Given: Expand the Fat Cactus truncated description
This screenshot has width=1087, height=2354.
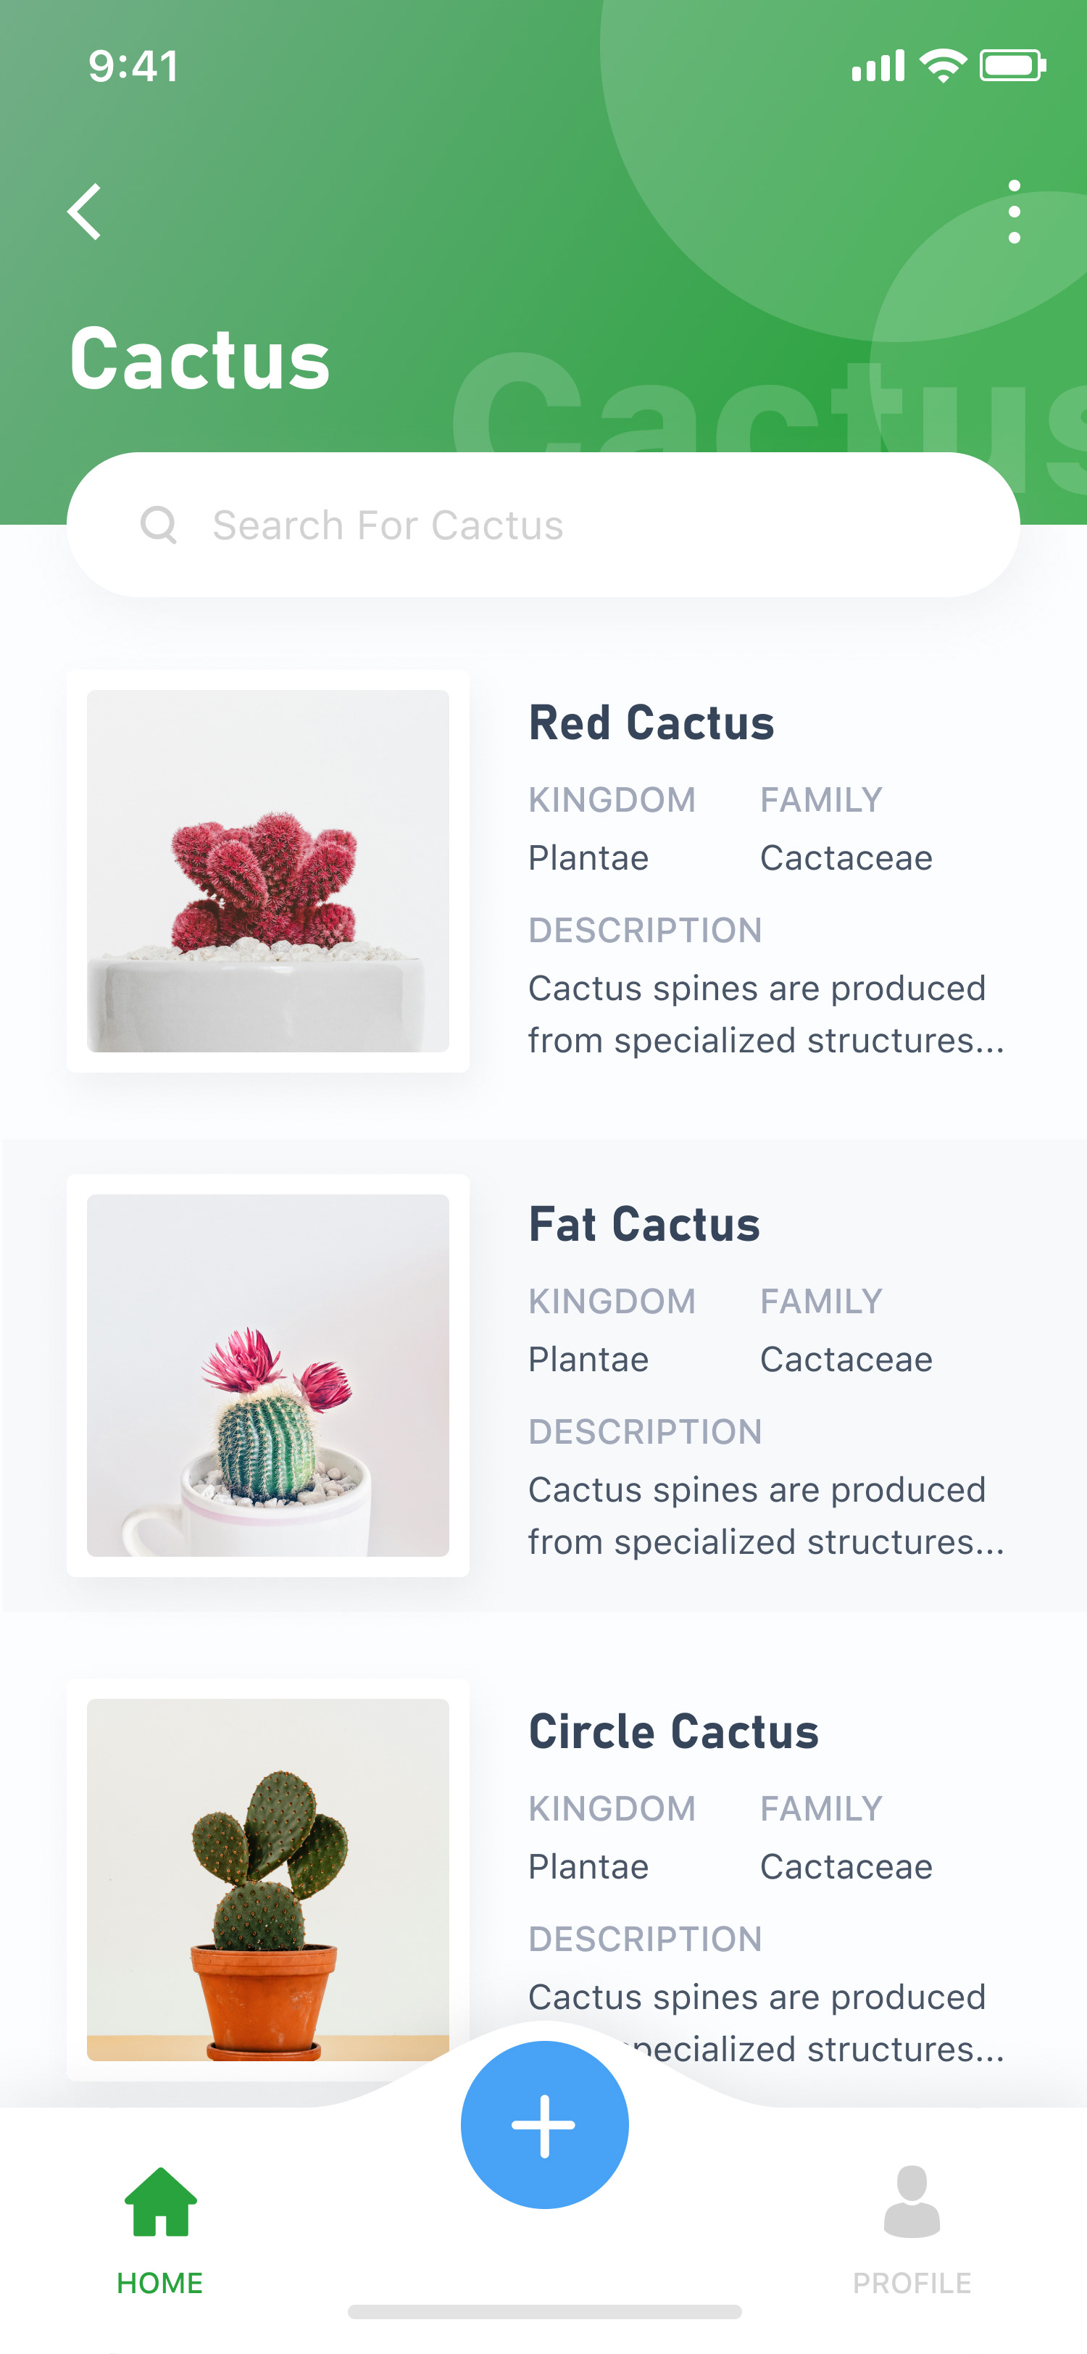Looking at the screenshot, I should [765, 1516].
